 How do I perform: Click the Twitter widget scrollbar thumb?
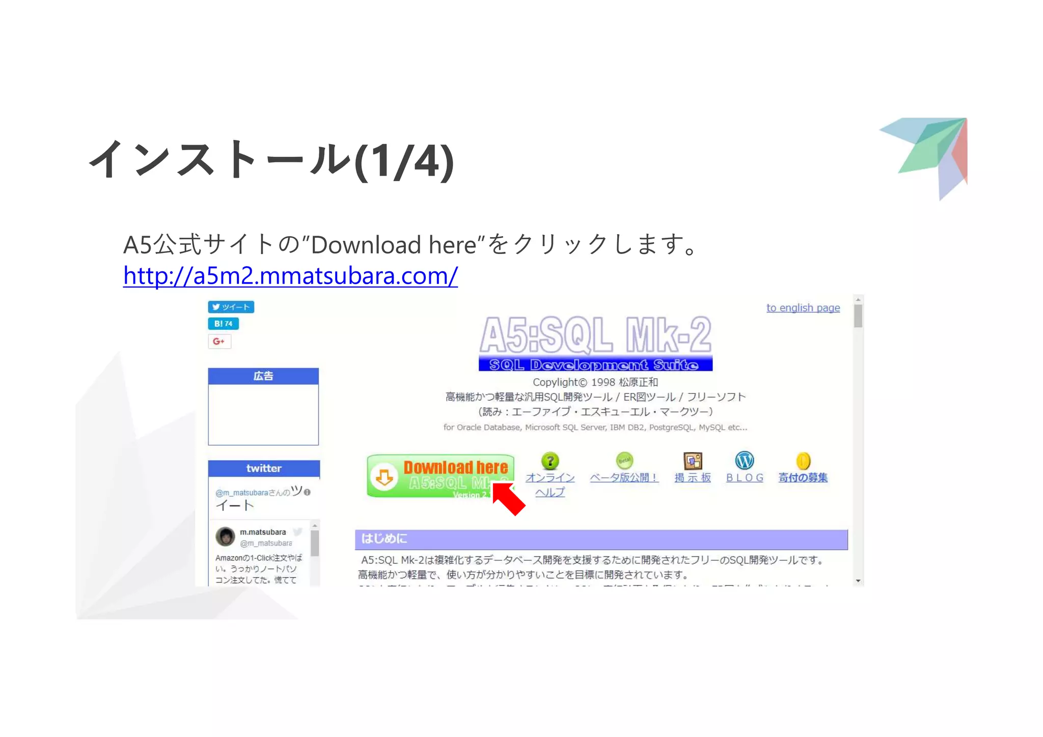pyautogui.click(x=315, y=544)
